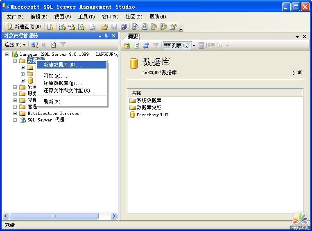
Task: Open the 工具 (Tools) menu
Action: (x=86, y=17)
